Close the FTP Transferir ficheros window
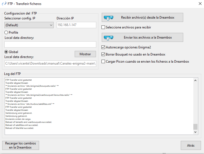 pyautogui.click(x=199, y=4)
